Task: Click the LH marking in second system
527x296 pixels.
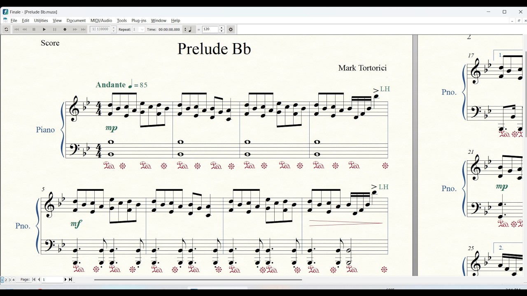Action: point(383,187)
